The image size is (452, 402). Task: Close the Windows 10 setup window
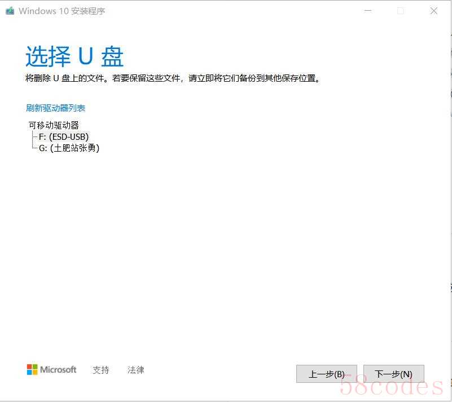coord(433,11)
